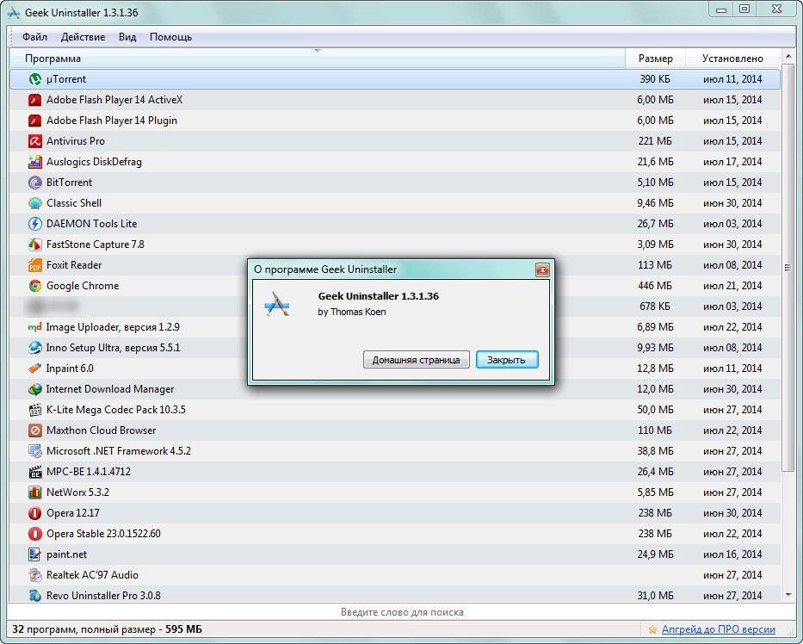Click the scrollbar up arrow

[x=788, y=55]
